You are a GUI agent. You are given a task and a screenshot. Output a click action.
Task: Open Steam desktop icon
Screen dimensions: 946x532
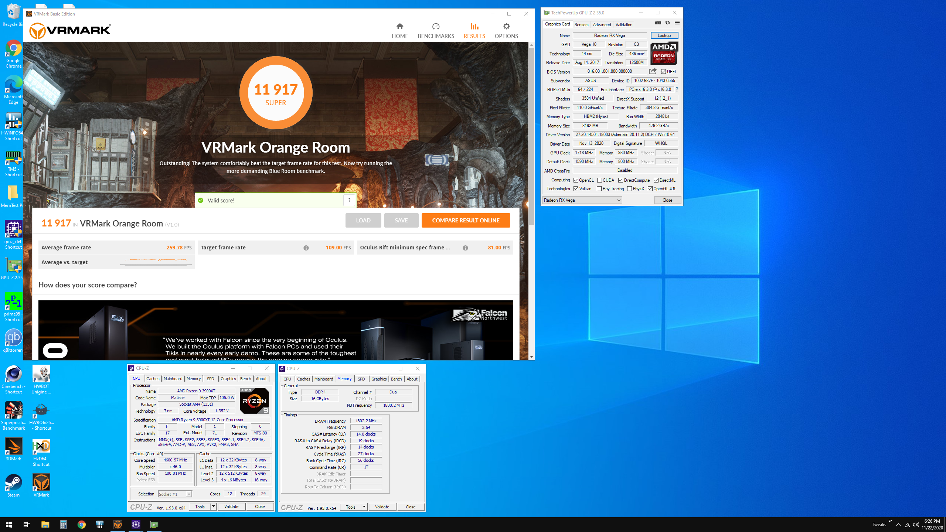pos(13,485)
